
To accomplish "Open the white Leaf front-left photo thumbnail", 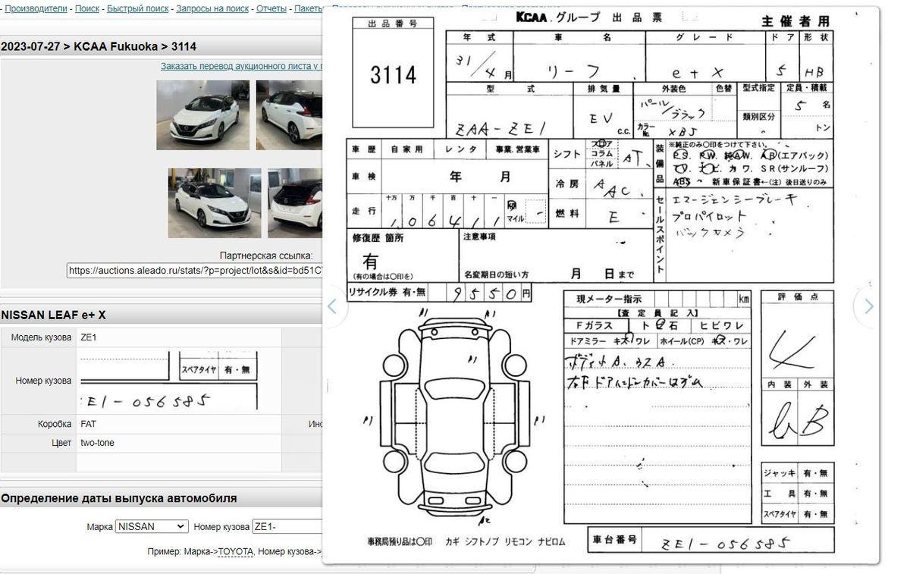I will (x=202, y=114).
